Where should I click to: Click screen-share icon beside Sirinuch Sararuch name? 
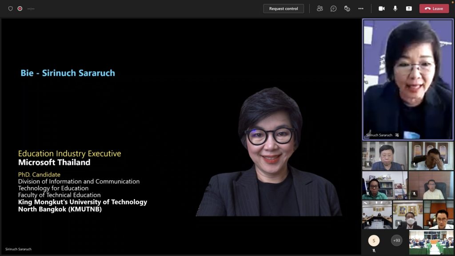[397, 135]
